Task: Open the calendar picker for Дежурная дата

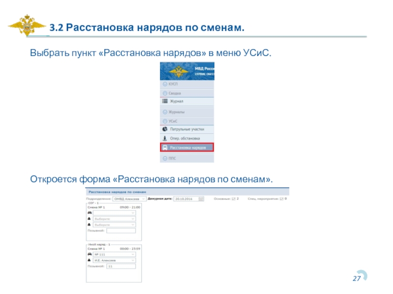Action: [x=201, y=199]
